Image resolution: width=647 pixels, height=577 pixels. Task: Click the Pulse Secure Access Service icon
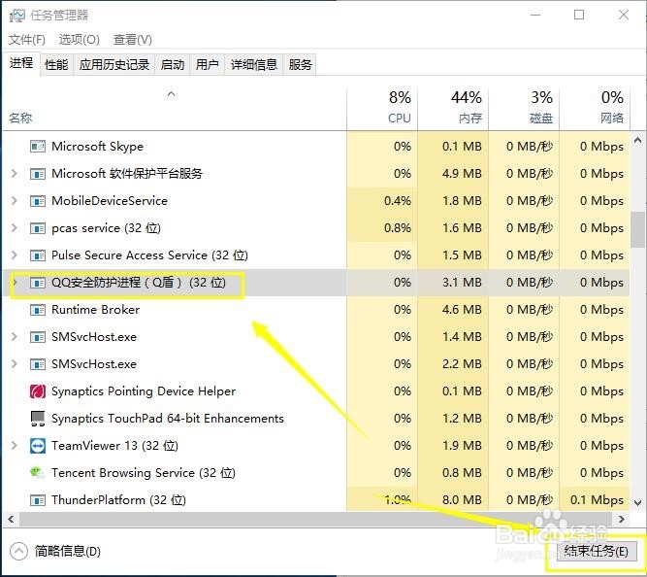38,255
